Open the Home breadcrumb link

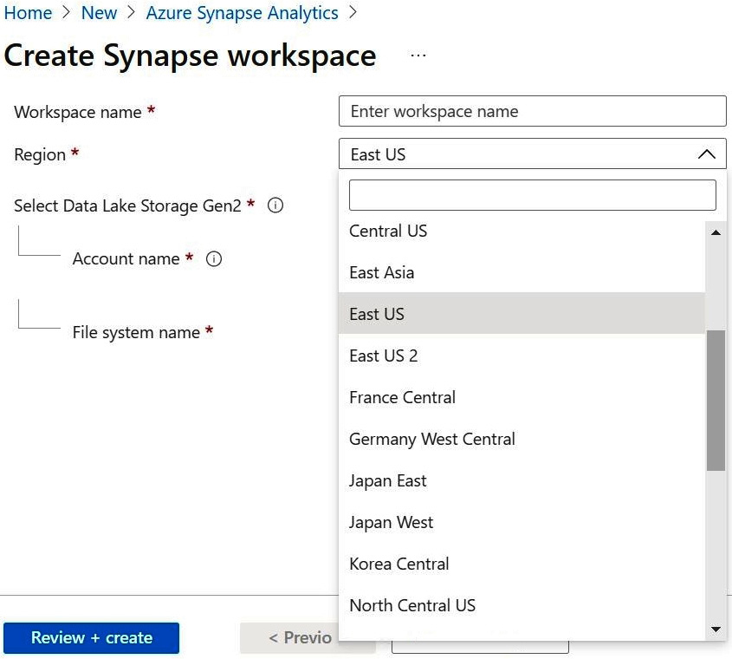point(28,13)
